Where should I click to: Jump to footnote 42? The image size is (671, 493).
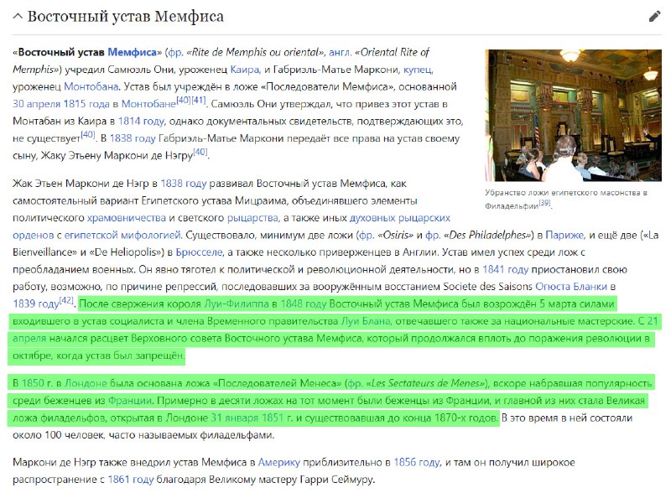(66, 300)
